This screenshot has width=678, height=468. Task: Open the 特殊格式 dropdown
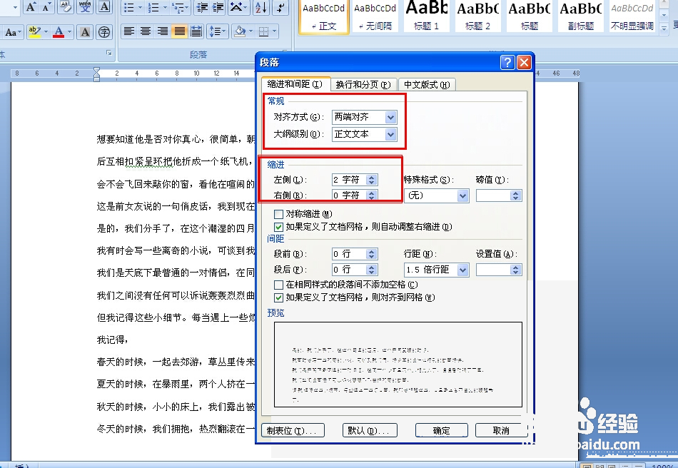tap(462, 195)
